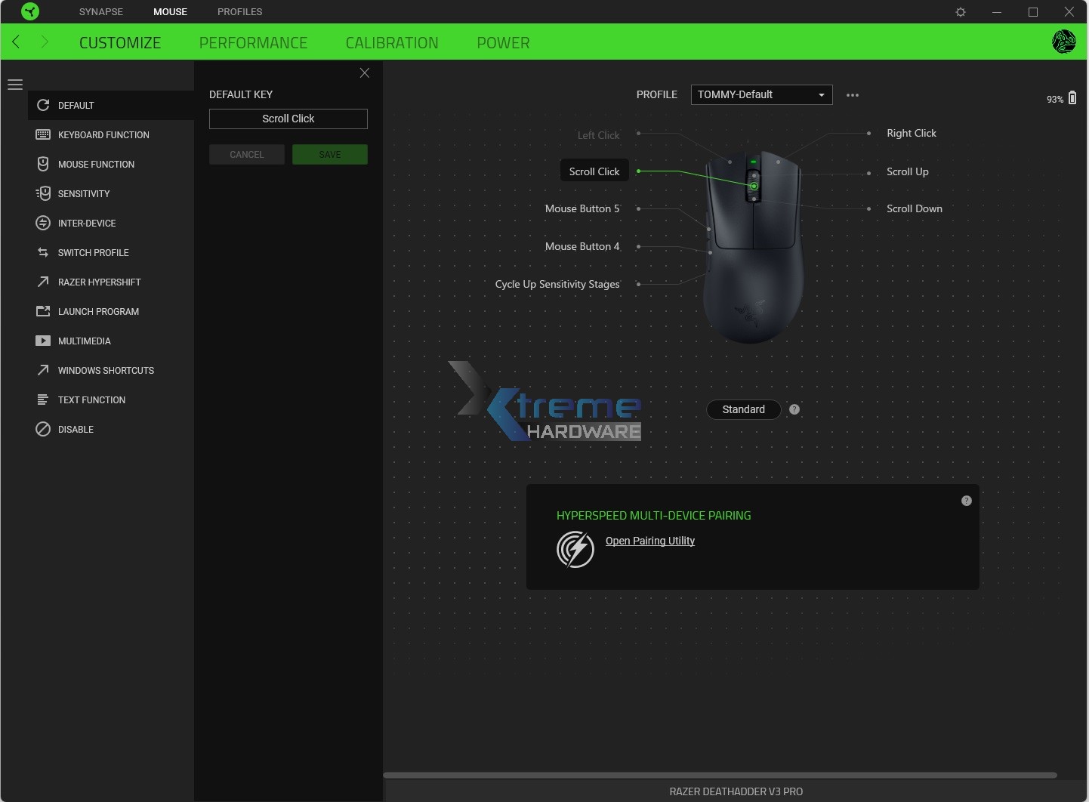1089x802 pixels.
Task: Click the battery status icon
Action: (1072, 98)
